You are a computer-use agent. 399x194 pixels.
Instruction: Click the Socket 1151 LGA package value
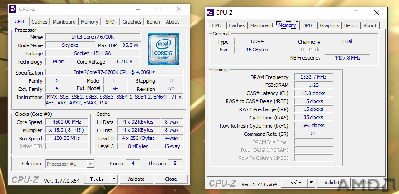[93, 53]
